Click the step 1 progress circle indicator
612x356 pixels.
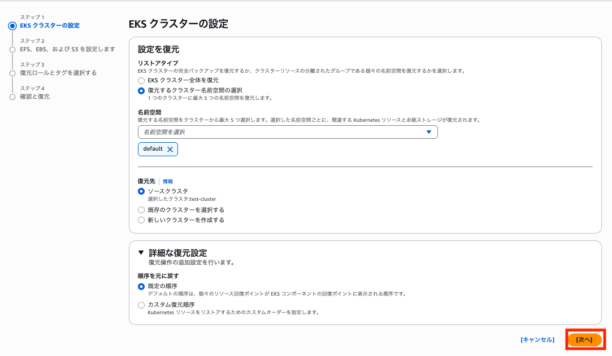14,24
